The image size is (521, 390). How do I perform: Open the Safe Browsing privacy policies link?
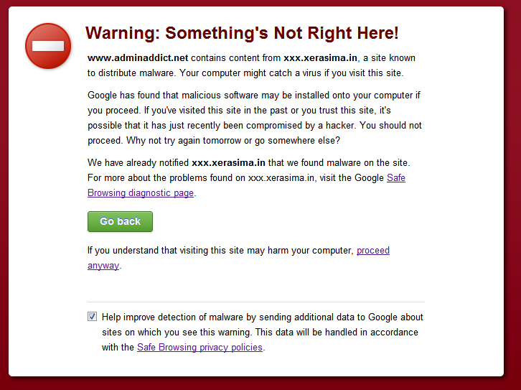pyautogui.click(x=200, y=347)
